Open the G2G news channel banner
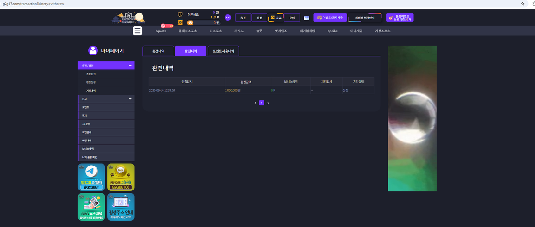The width and height of the screenshot is (535, 227). pyautogui.click(x=91, y=207)
